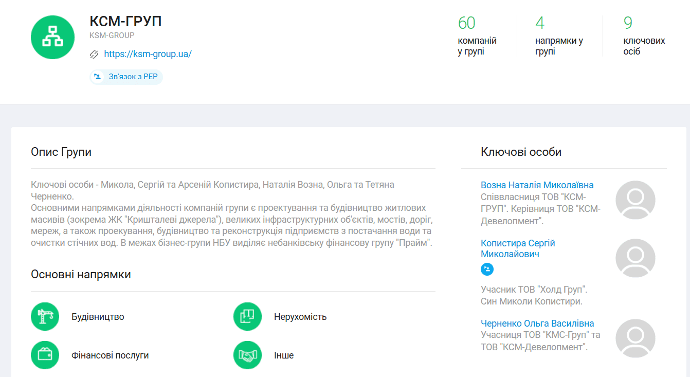690x377 pixels.
Task: Open Возна Наталія Миколаївна profile link
Action: (x=537, y=185)
